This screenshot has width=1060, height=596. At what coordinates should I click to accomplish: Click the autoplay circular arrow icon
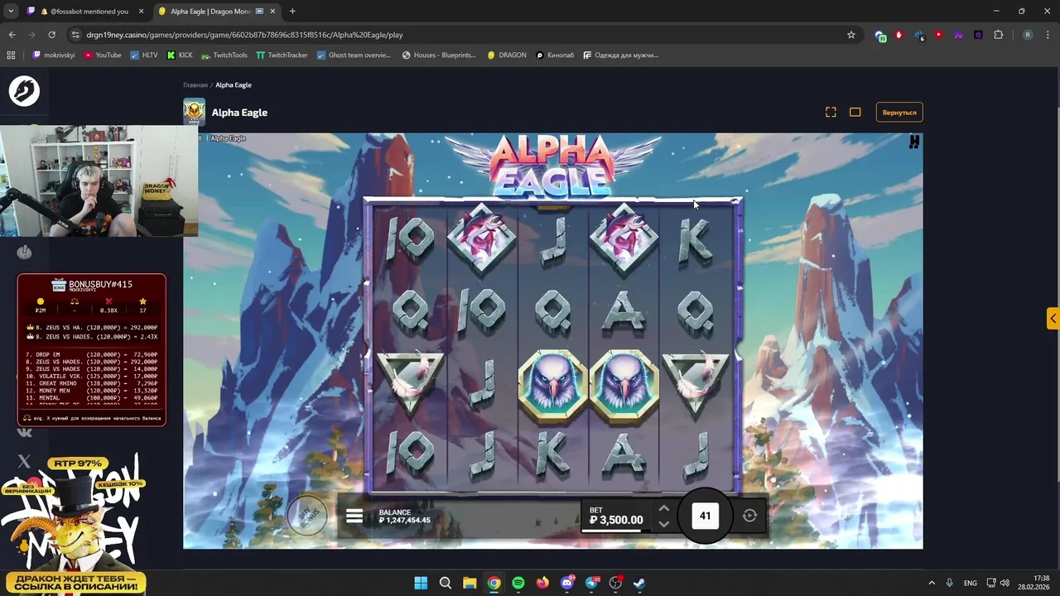pos(749,516)
